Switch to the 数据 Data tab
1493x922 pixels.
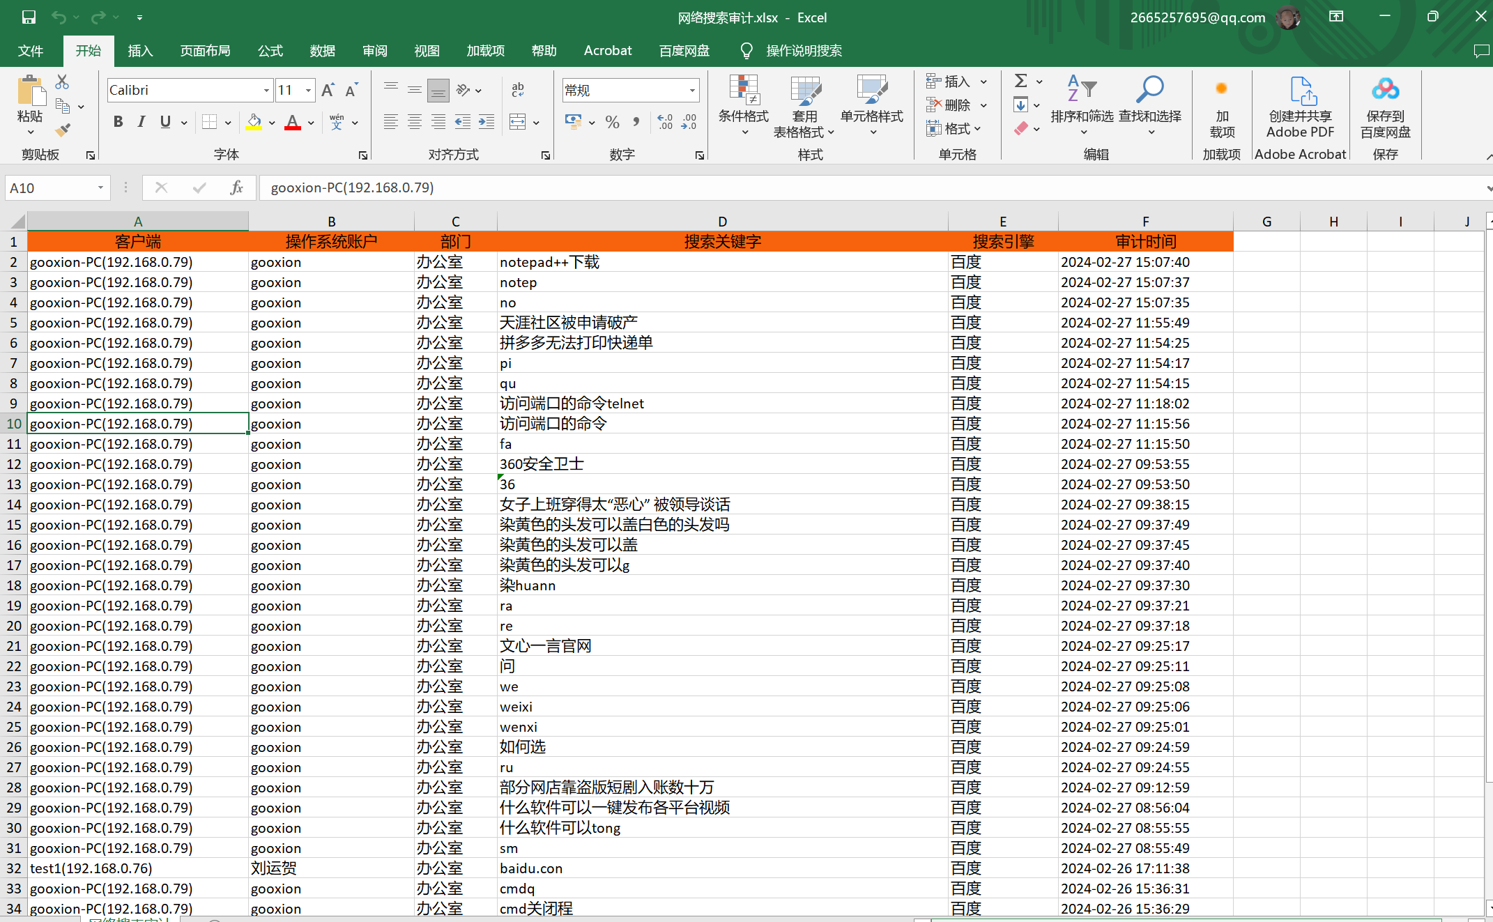point(323,51)
